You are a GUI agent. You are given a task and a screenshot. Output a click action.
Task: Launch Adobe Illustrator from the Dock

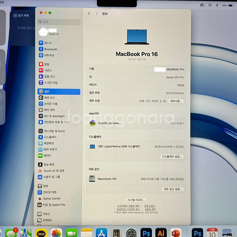click(161, 233)
